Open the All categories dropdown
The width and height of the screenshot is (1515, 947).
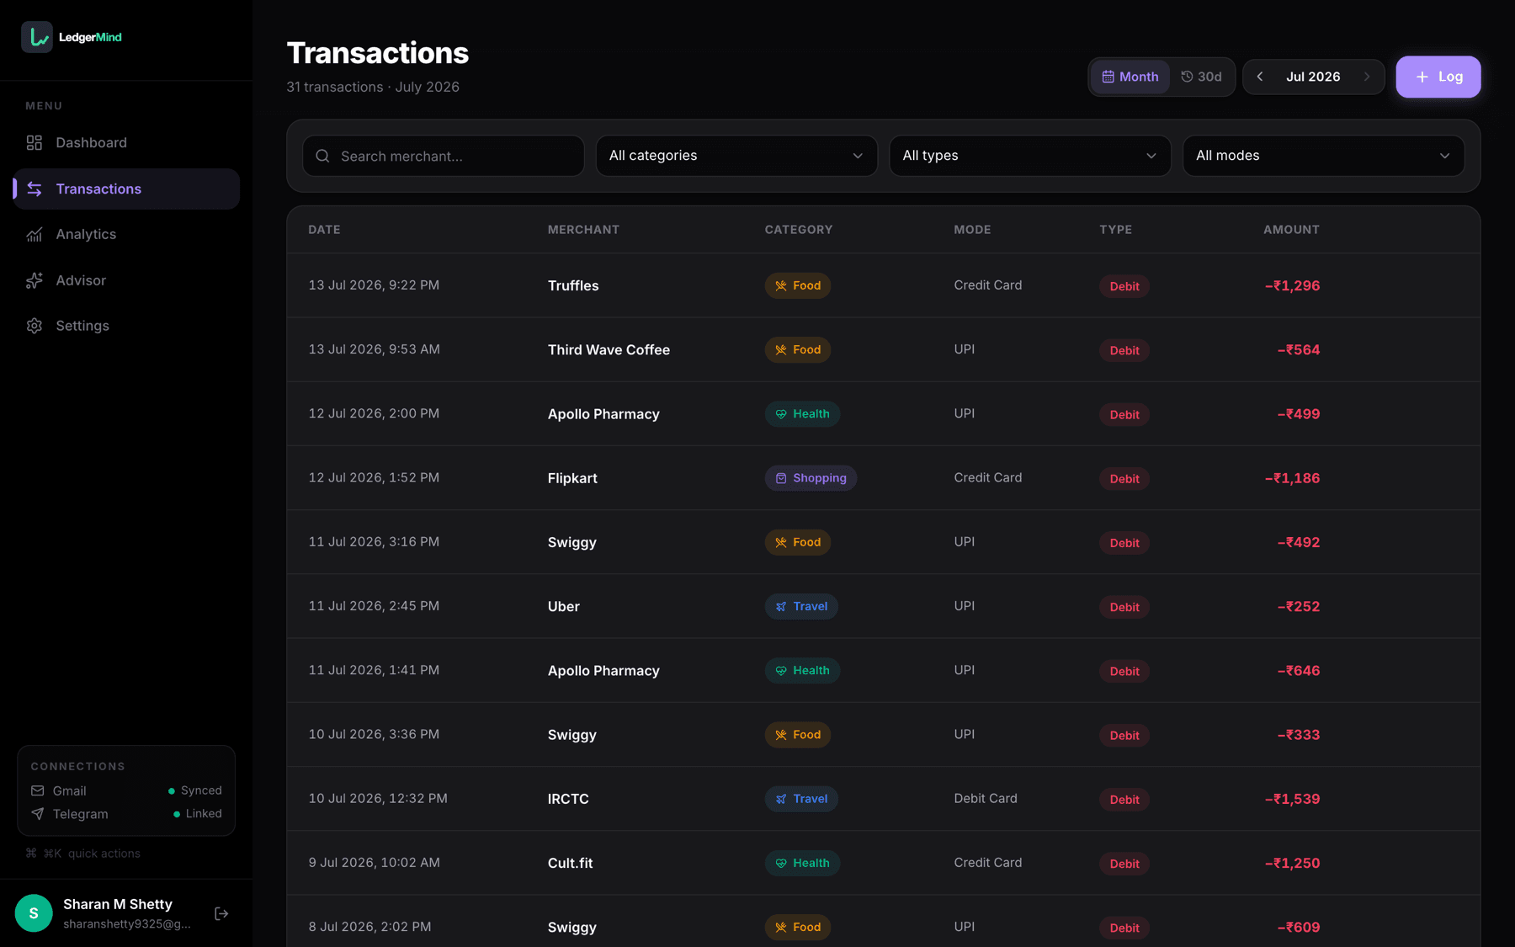[x=736, y=156]
